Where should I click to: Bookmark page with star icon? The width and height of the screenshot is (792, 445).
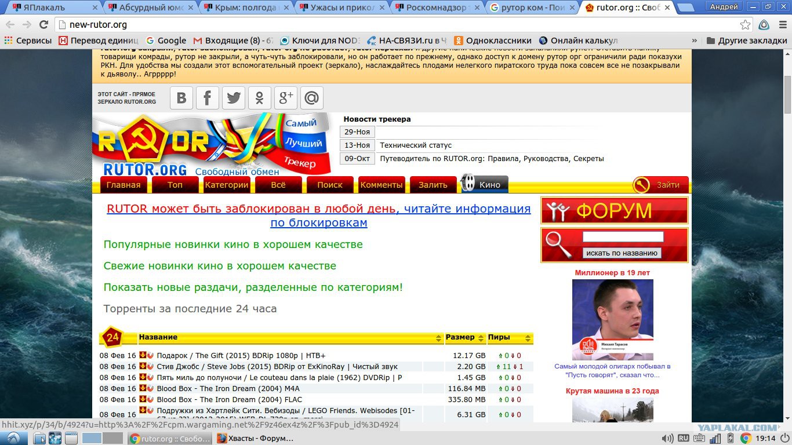point(746,25)
